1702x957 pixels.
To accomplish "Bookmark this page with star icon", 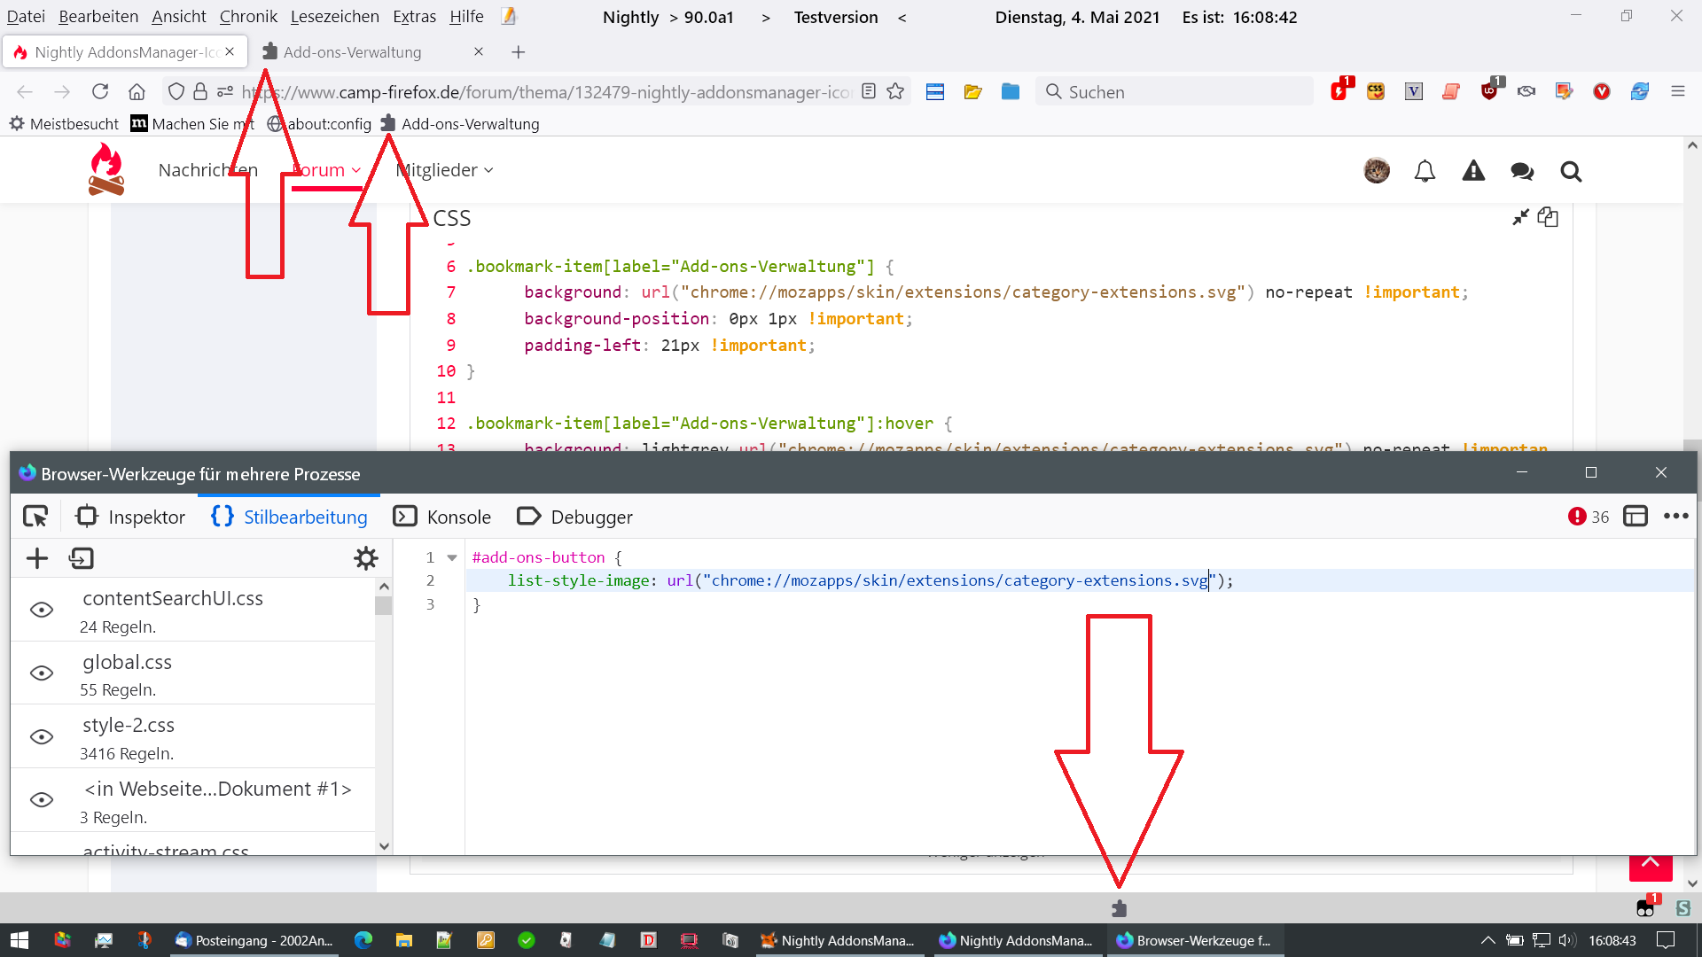I will (895, 91).
